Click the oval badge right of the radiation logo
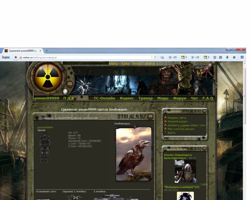 pos(70,84)
